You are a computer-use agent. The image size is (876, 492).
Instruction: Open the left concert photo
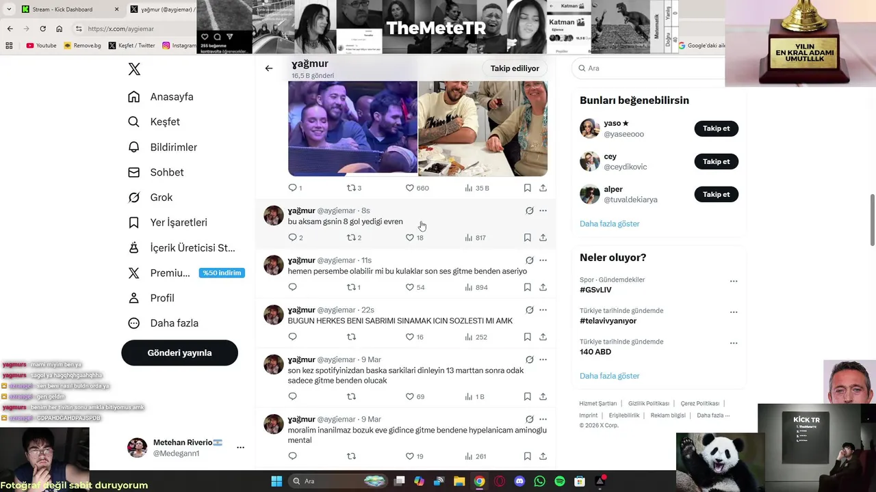coord(352,128)
